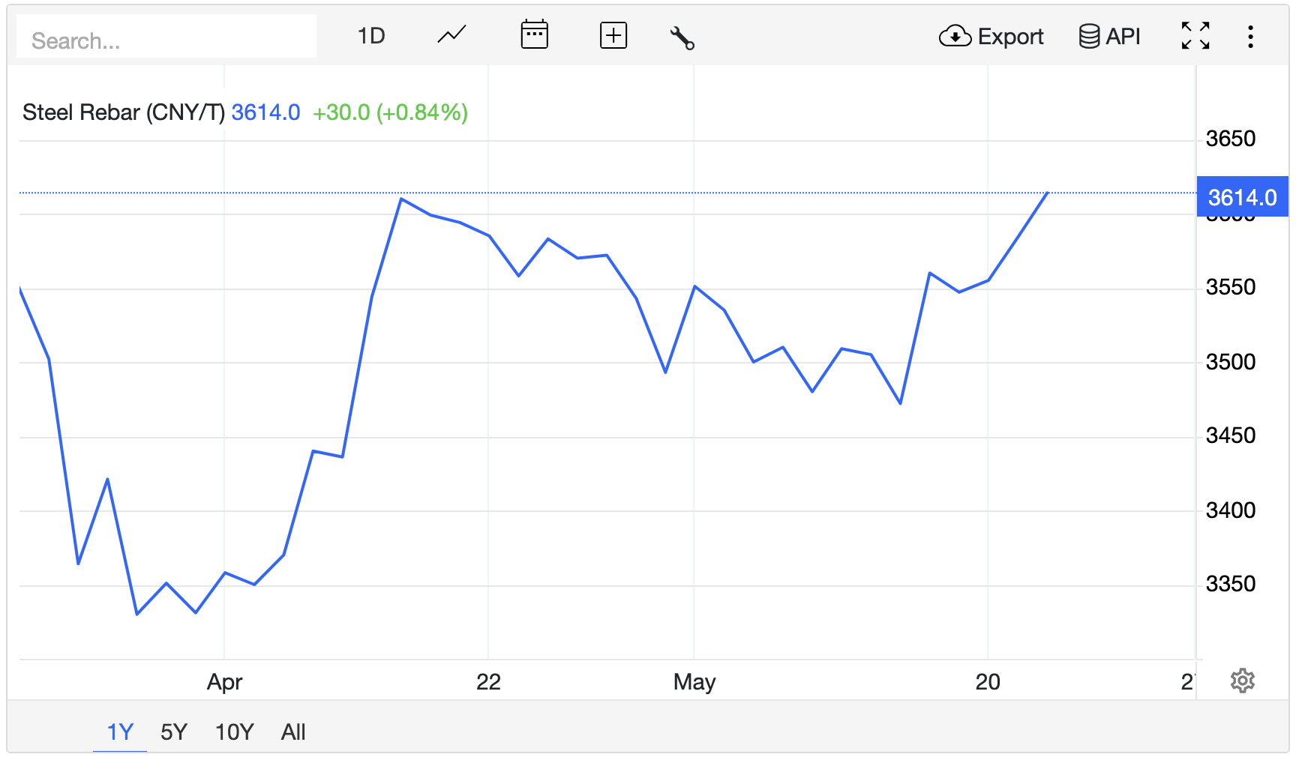The image size is (1296, 757).
Task: Open chart settings gear icon
Action: [1242, 681]
